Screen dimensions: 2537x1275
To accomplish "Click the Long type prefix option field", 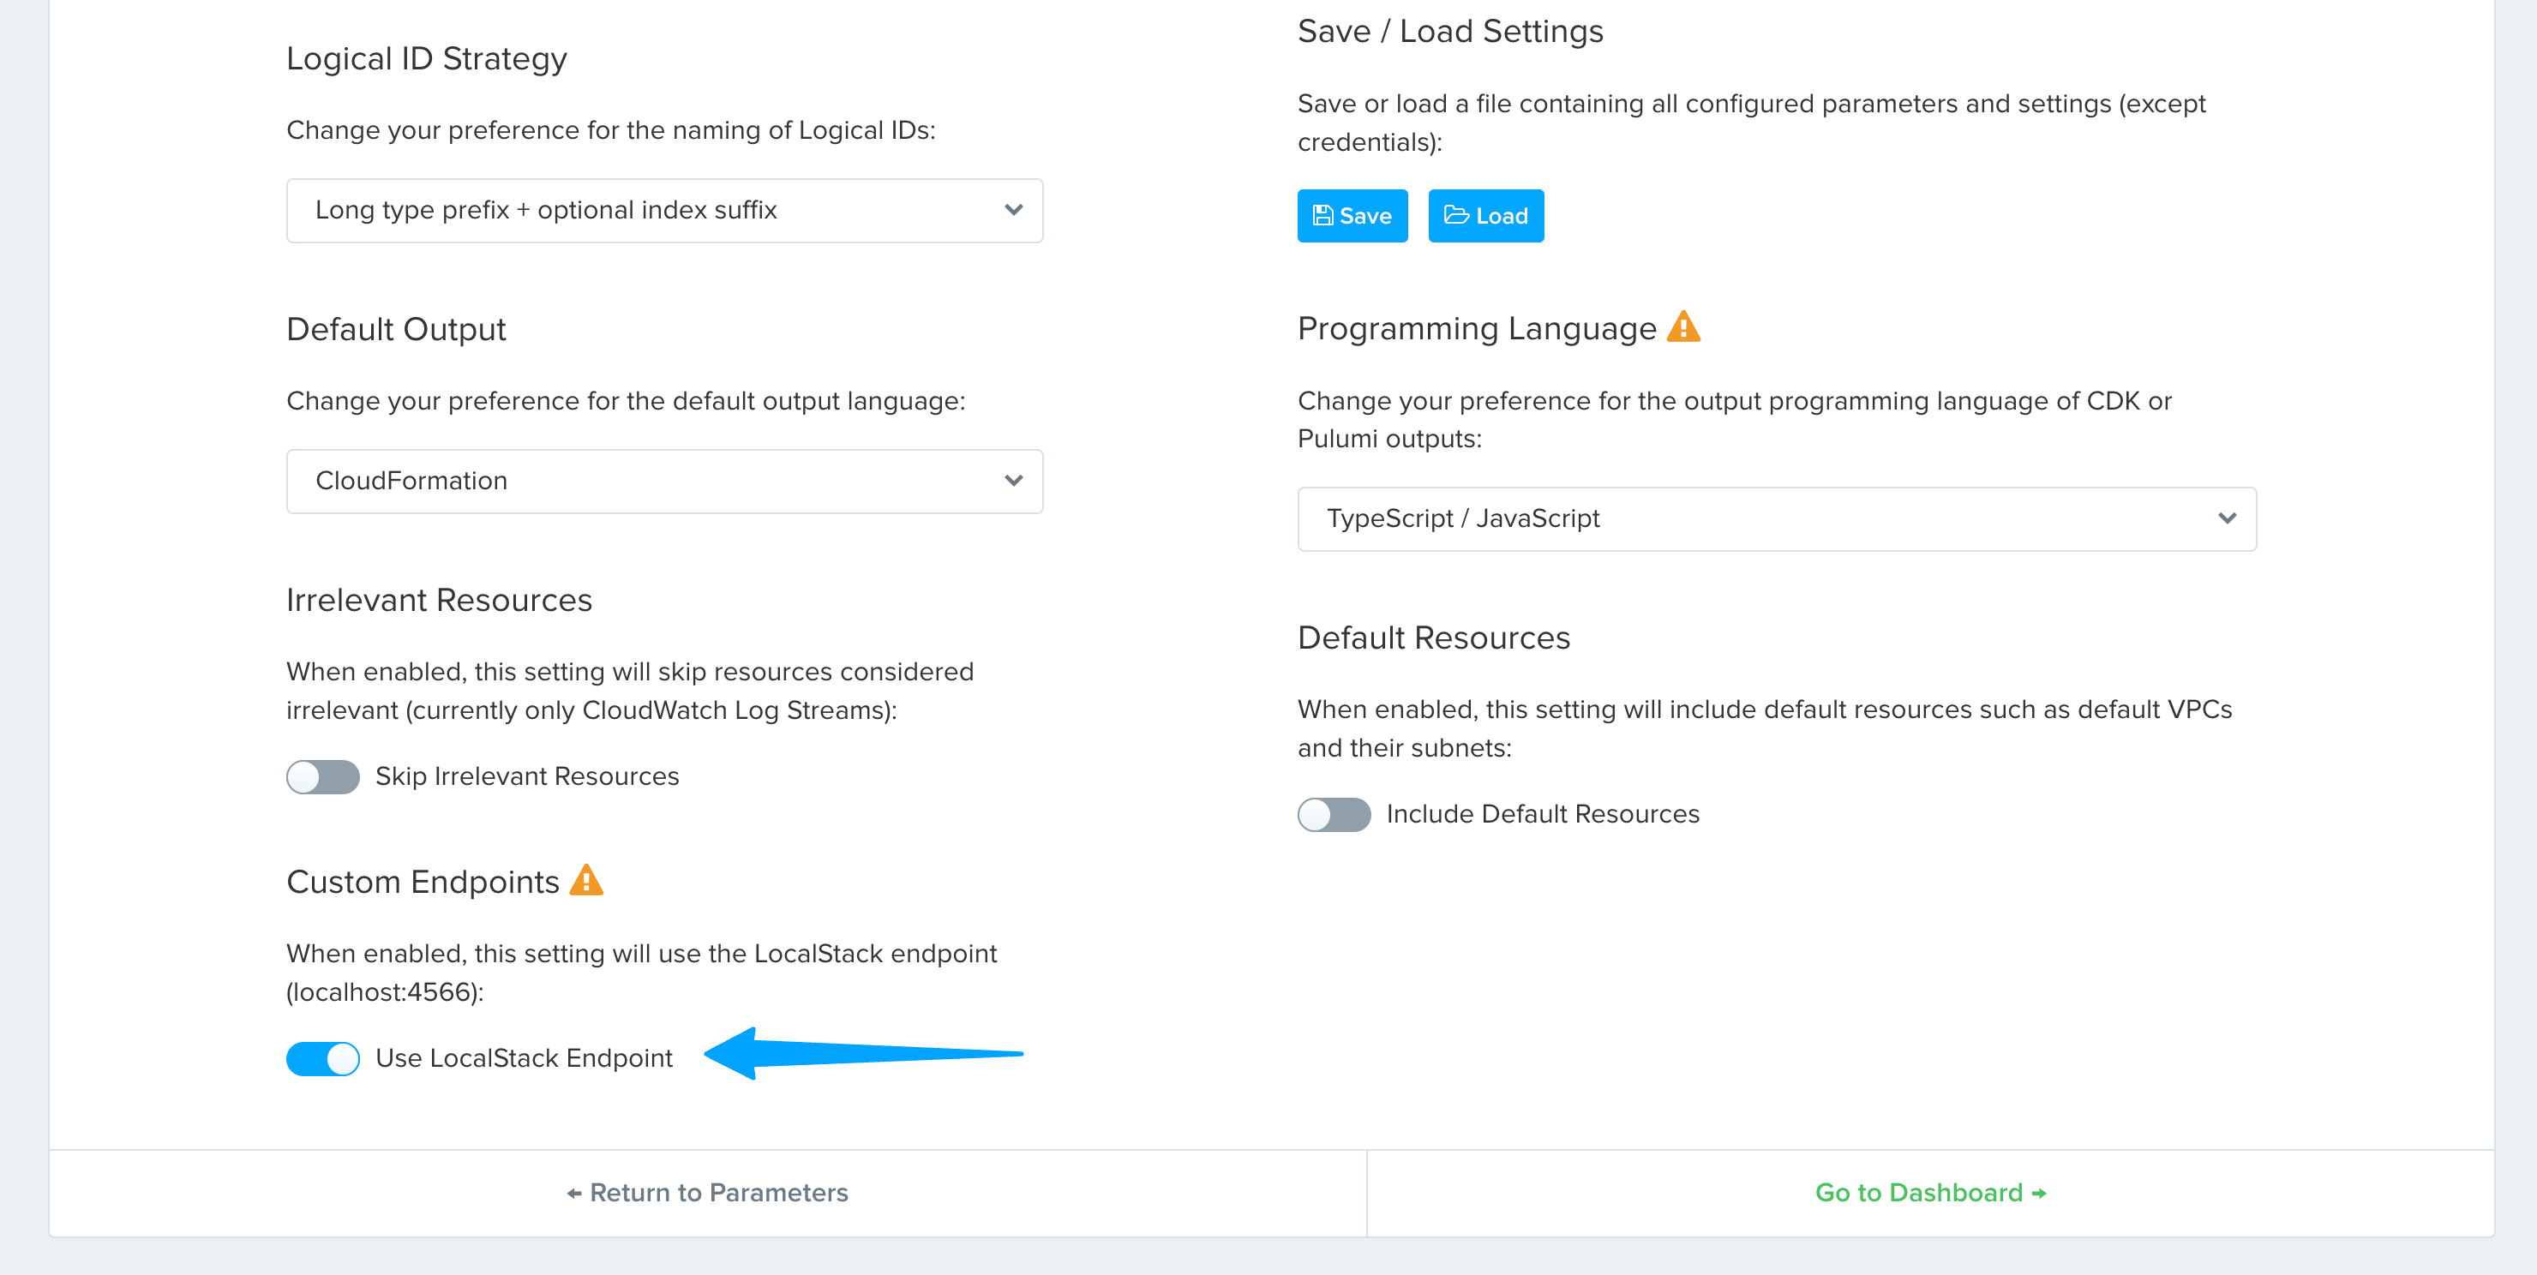I will [663, 210].
